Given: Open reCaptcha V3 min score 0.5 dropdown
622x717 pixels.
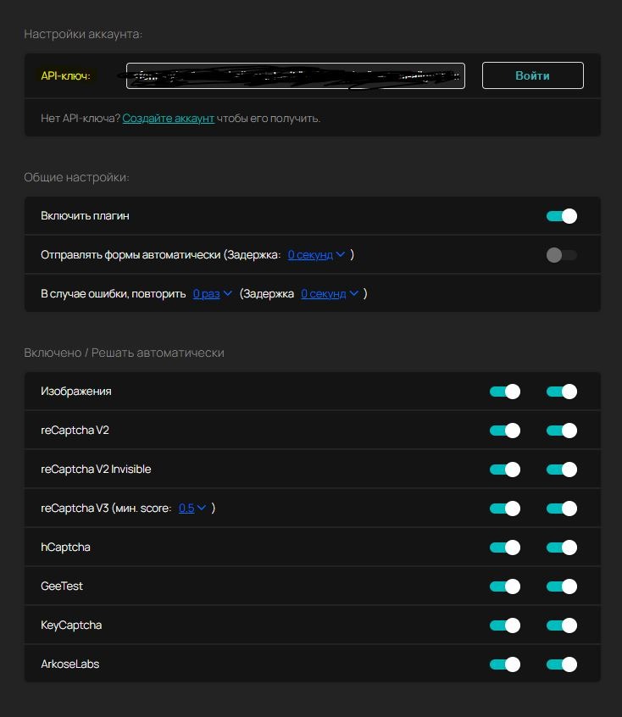Looking at the screenshot, I should (x=192, y=508).
